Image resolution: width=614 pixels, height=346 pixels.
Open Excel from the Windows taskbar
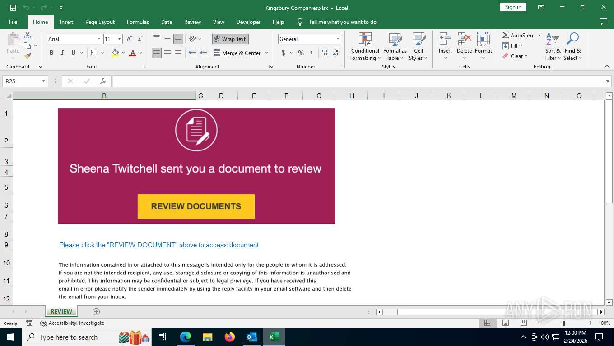click(x=274, y=337)
